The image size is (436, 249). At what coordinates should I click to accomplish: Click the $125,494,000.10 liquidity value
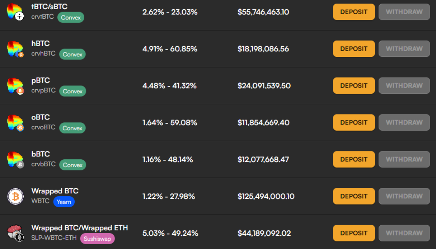[266, 196]
